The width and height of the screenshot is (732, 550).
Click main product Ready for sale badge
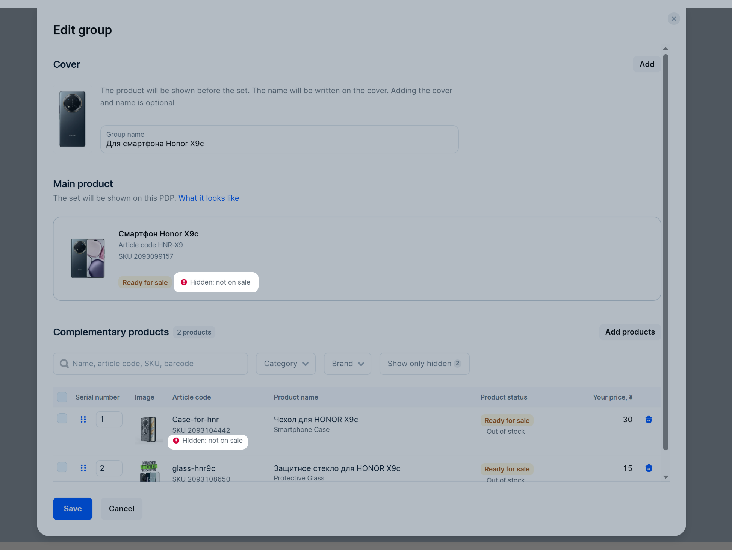(145, 283)
